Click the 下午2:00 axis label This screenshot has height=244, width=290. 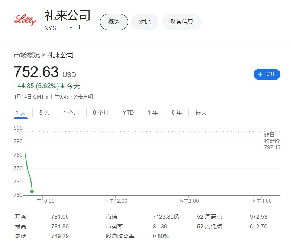click(188, 201)
